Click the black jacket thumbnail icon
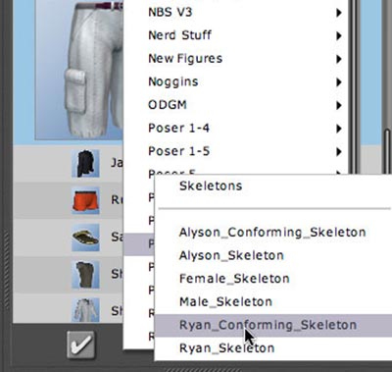Screen dimensions: 392x372 [85, 163]
